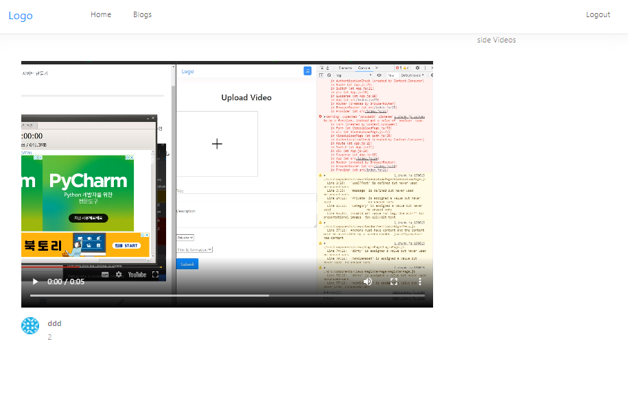Click the ddd user avatar
The height and width of the screenshot is (398, 628).
tap(30, 325)
